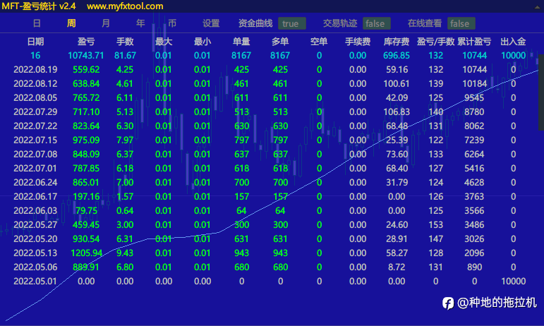The height and width of the screenshot is (326, 544).
Task: Select total profit value 10743.71
Action: tap(86, 56)
